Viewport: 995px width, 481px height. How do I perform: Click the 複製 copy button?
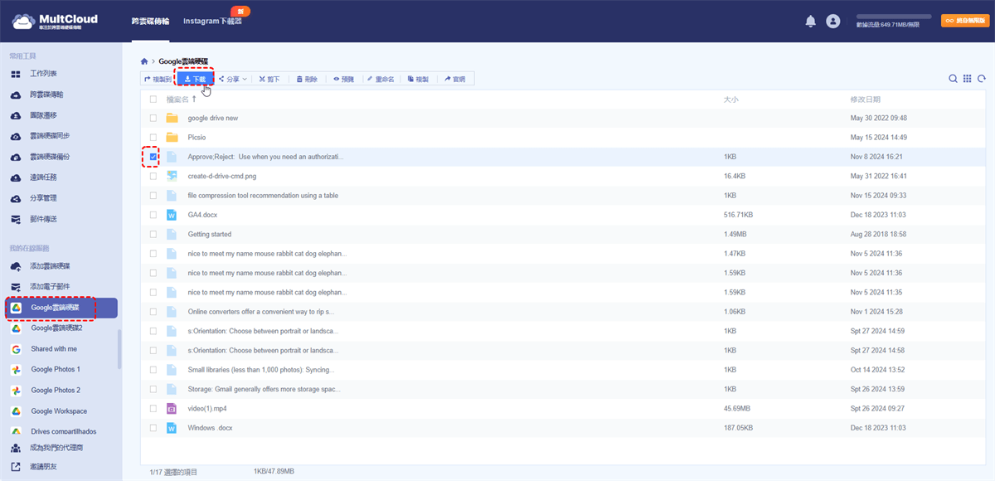tap(418, 79)
